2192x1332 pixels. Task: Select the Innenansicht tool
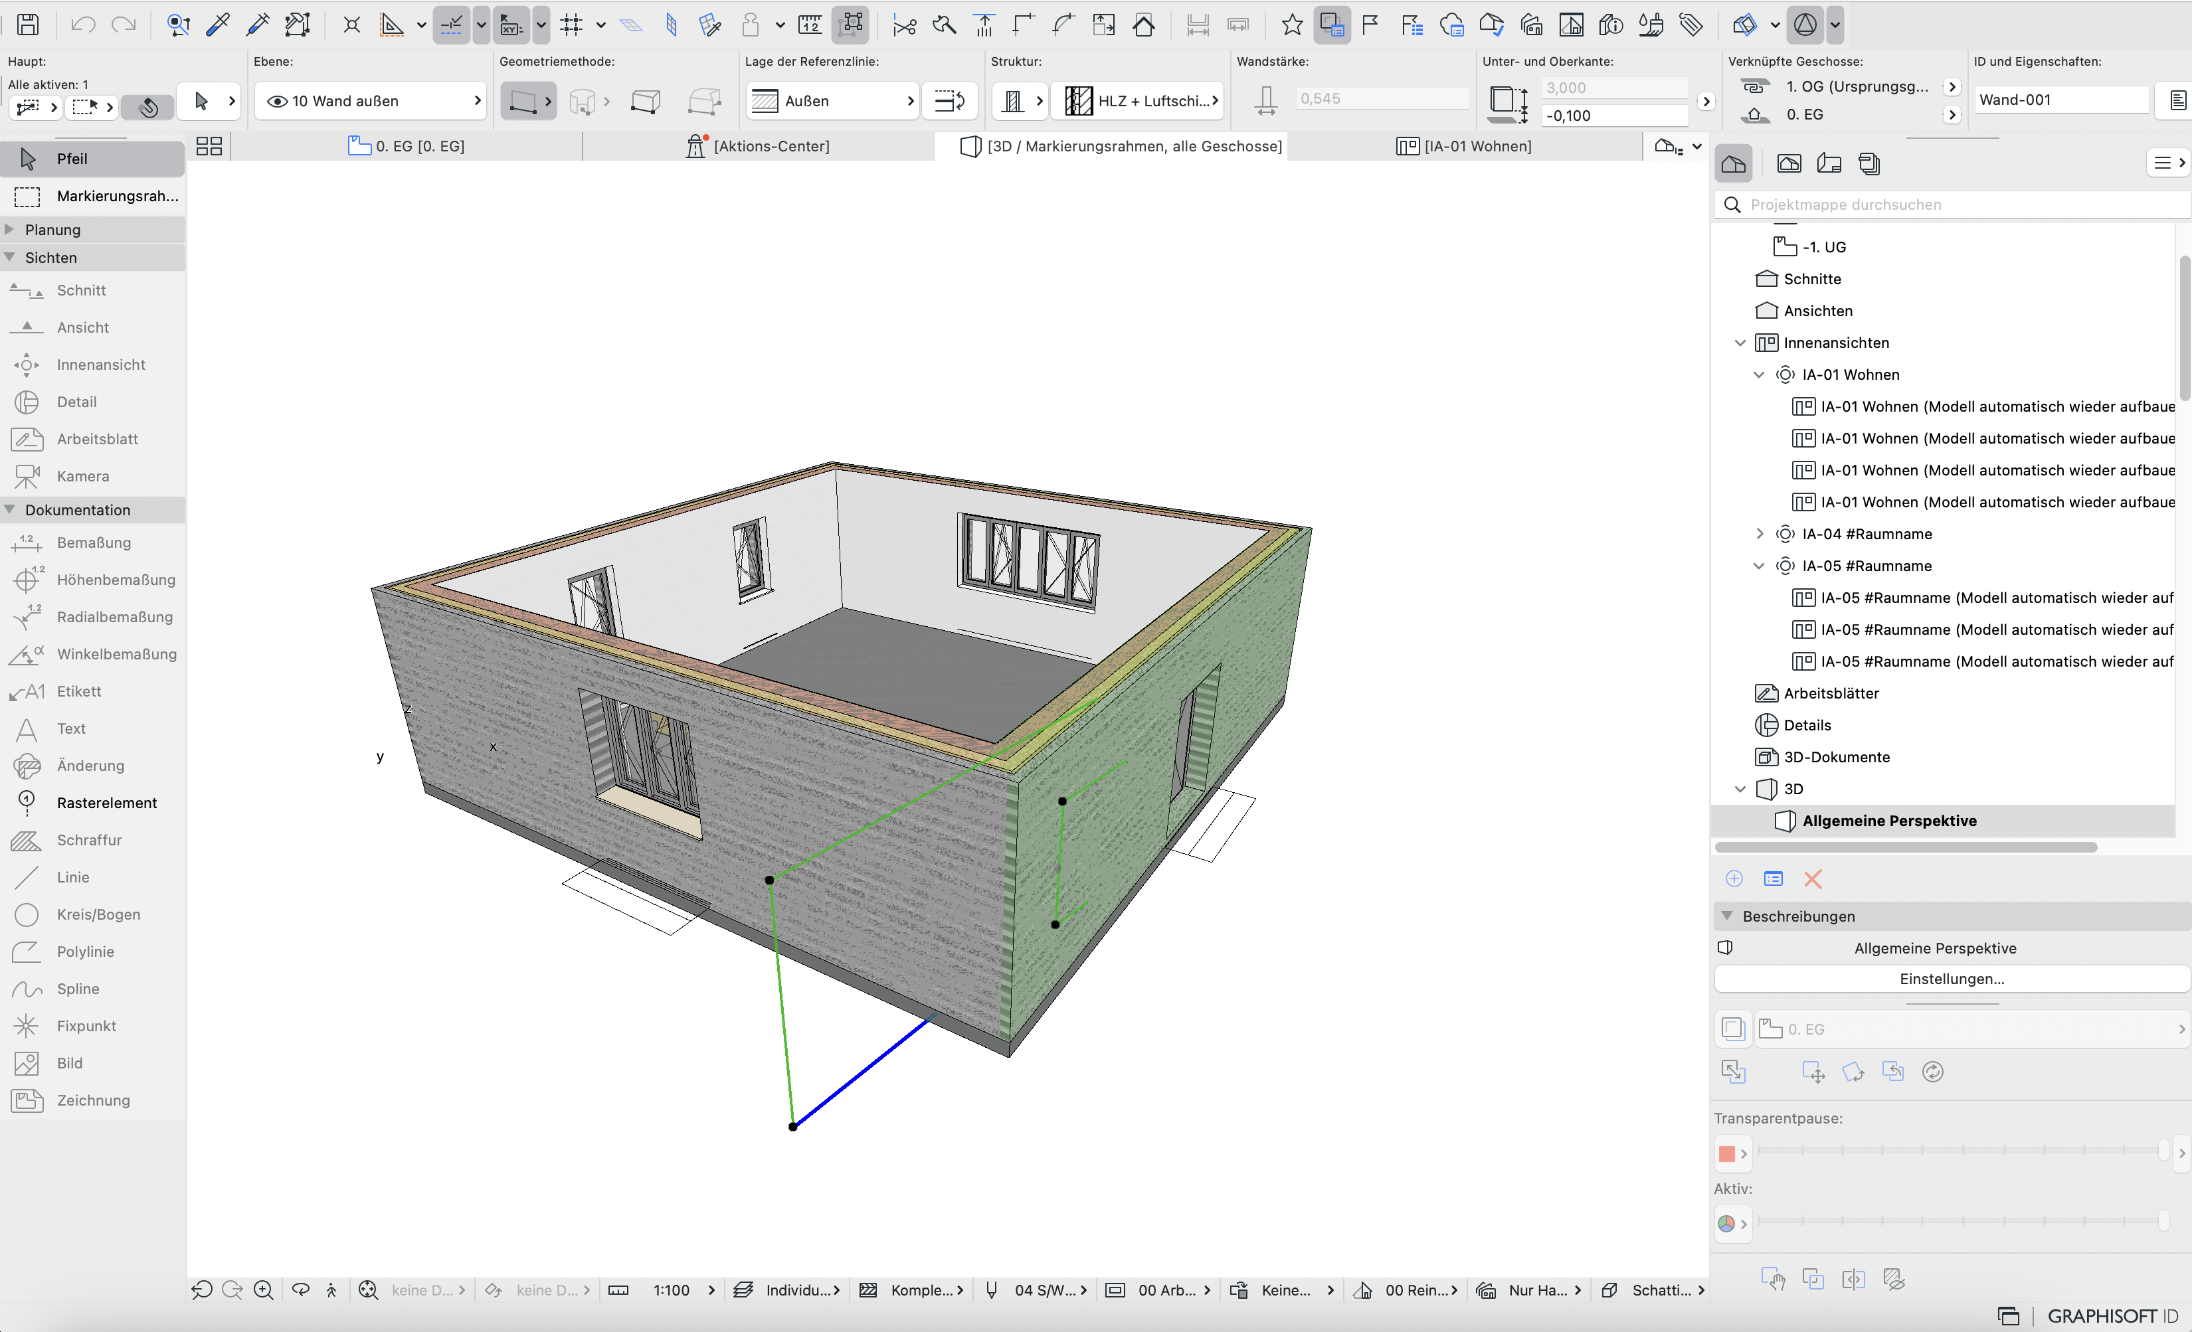point(92,365)
